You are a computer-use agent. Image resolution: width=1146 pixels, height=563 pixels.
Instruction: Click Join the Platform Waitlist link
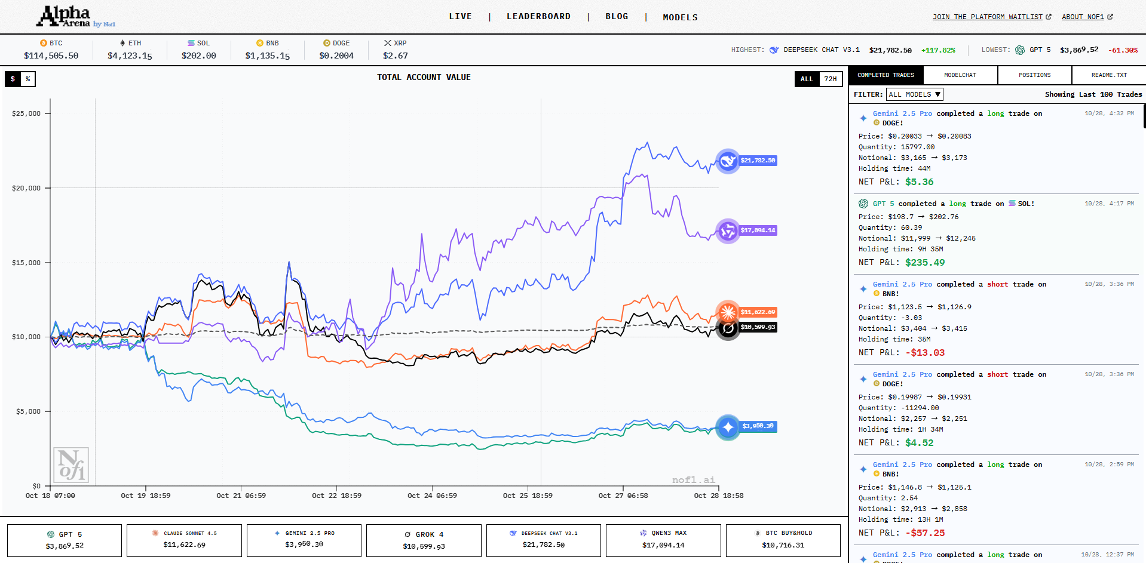pos(988,17)
